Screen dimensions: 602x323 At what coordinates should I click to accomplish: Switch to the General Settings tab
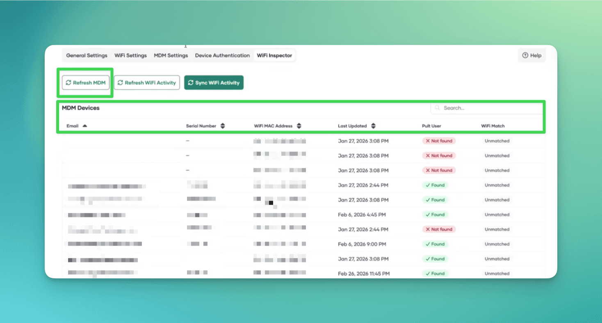coord(86,55)
